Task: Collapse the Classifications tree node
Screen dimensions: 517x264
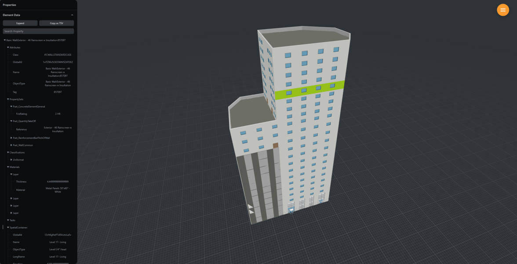Action: (x=8, y=152)
